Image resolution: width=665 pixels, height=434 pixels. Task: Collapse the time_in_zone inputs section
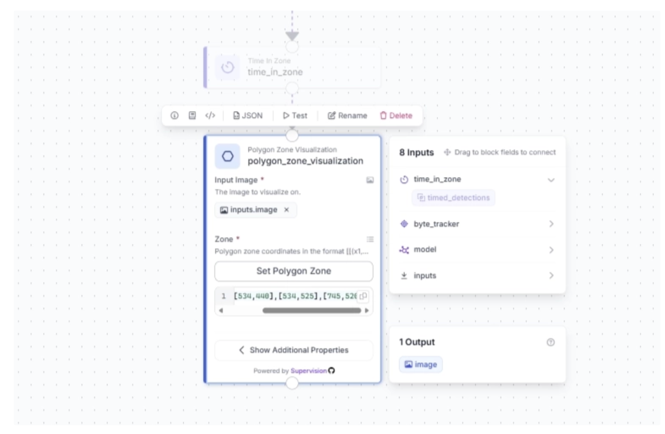click(x=551, y=180)
